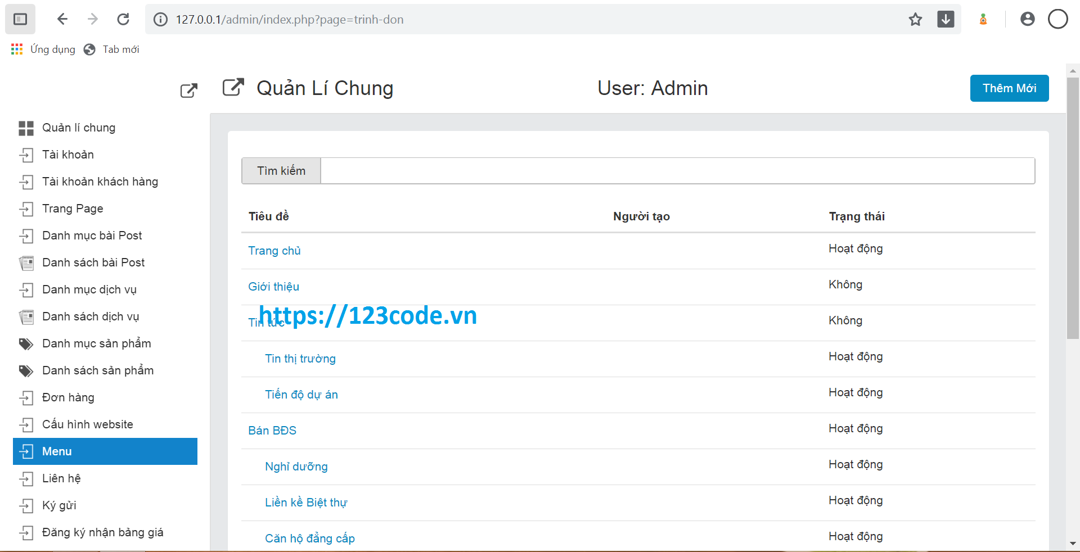
Task: Click the Đơn hàng sidebar icon
Action: [x=26, y=397]
